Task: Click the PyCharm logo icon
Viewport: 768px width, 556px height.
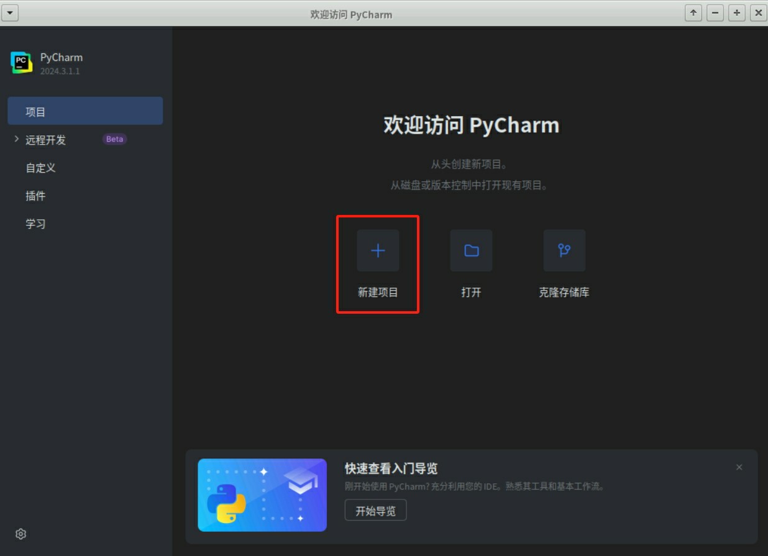Action: click(21, 62)
